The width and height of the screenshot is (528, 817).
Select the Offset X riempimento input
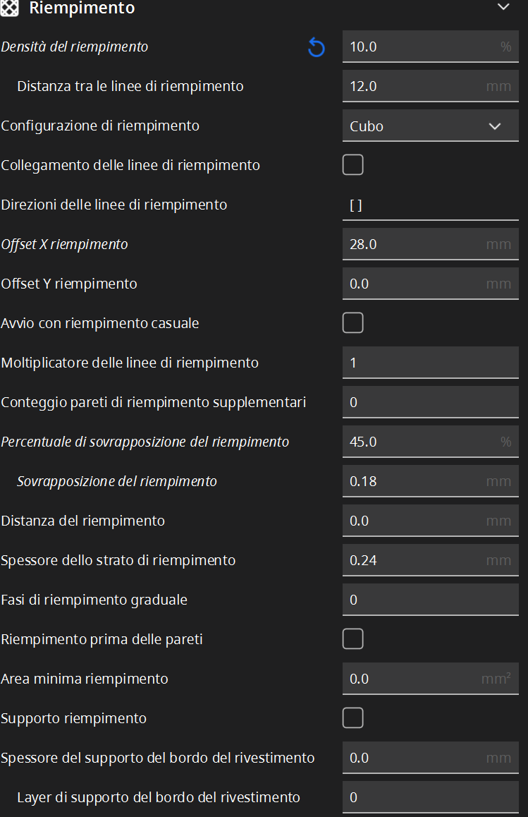pyautogui.click(x=430, y=244)
